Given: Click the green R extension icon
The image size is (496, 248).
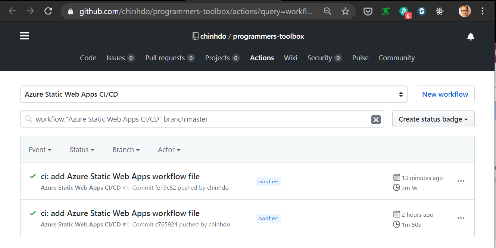Looking at the screenshot, I should click(x=386, y=11).
